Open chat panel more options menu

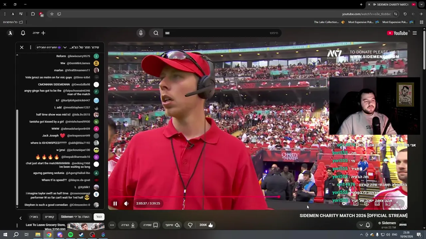pos(30,47)
